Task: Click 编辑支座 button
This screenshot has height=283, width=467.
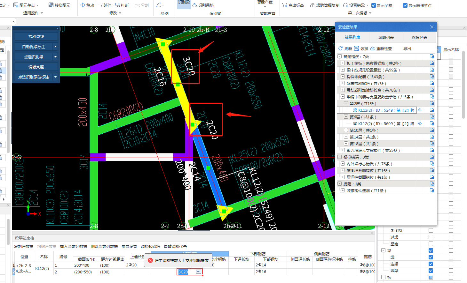Action: 36,67
